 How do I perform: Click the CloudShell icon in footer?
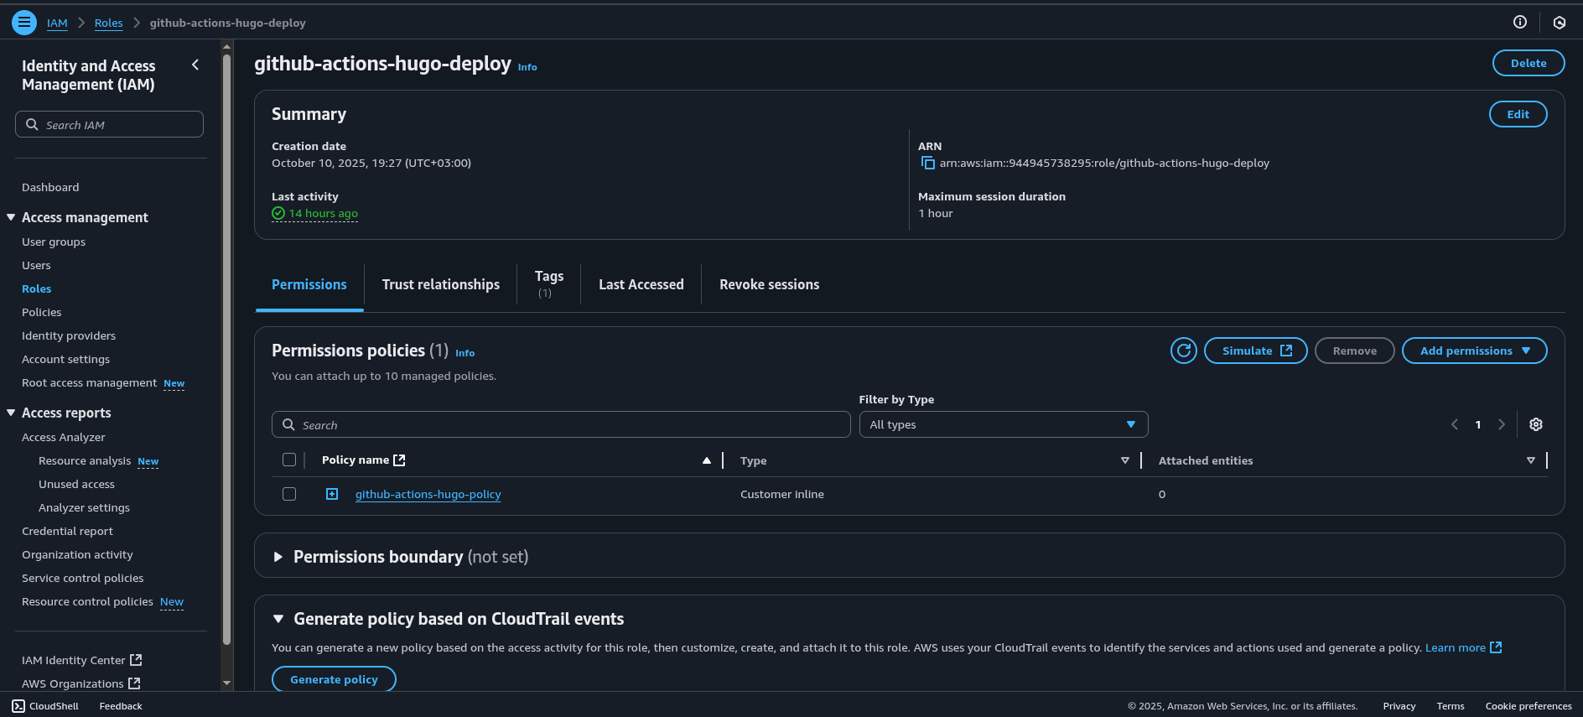coord(18,706)
